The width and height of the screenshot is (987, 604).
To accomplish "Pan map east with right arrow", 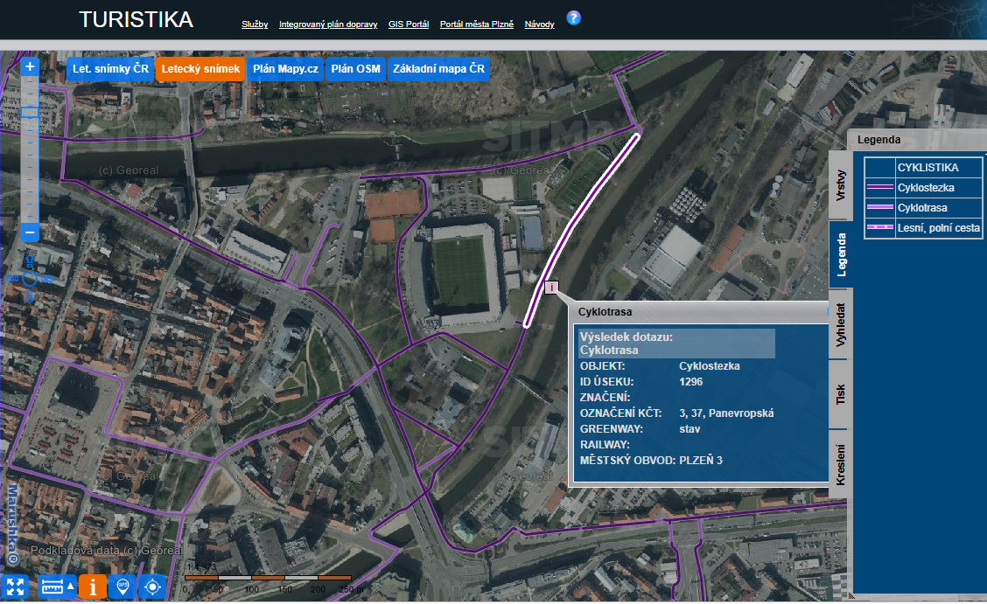I will [47, 279].
